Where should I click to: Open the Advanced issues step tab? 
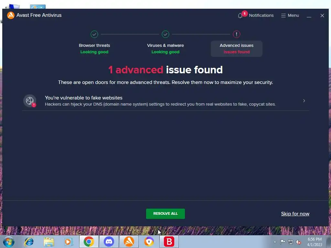236,49
